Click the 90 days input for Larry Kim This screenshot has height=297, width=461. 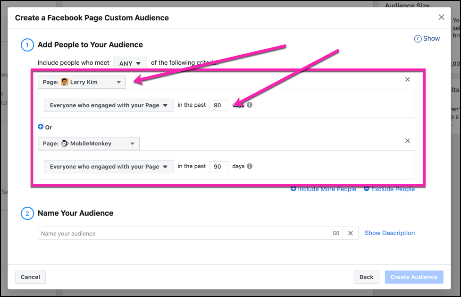tap(218, 105)
